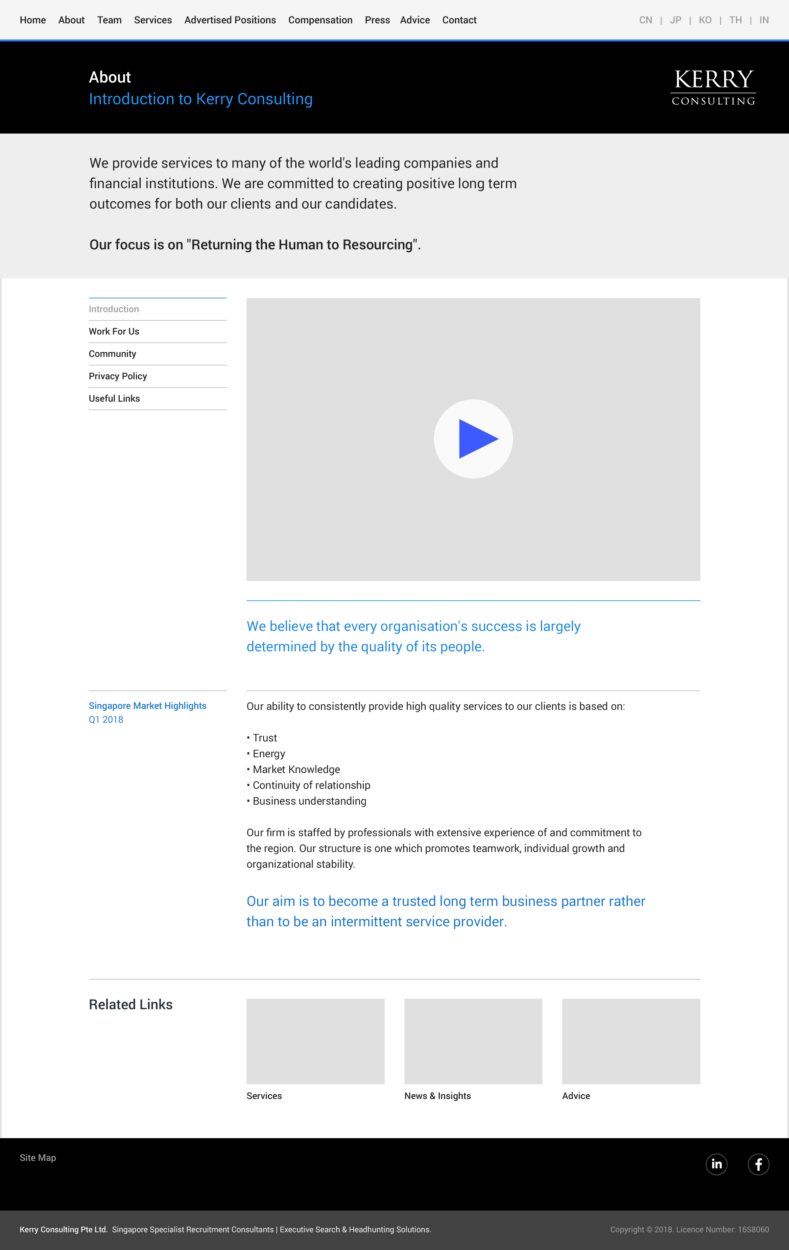
Task: Open the Advice caption under Related Links
Action: 576,1096
